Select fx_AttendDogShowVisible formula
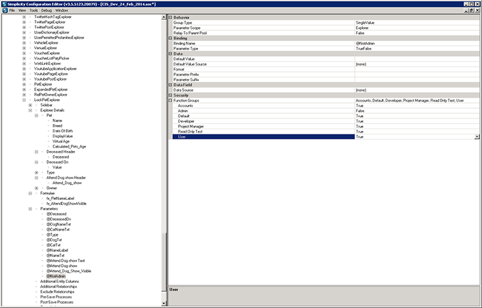This screenshot has width=482, height=308. point(66,204)
